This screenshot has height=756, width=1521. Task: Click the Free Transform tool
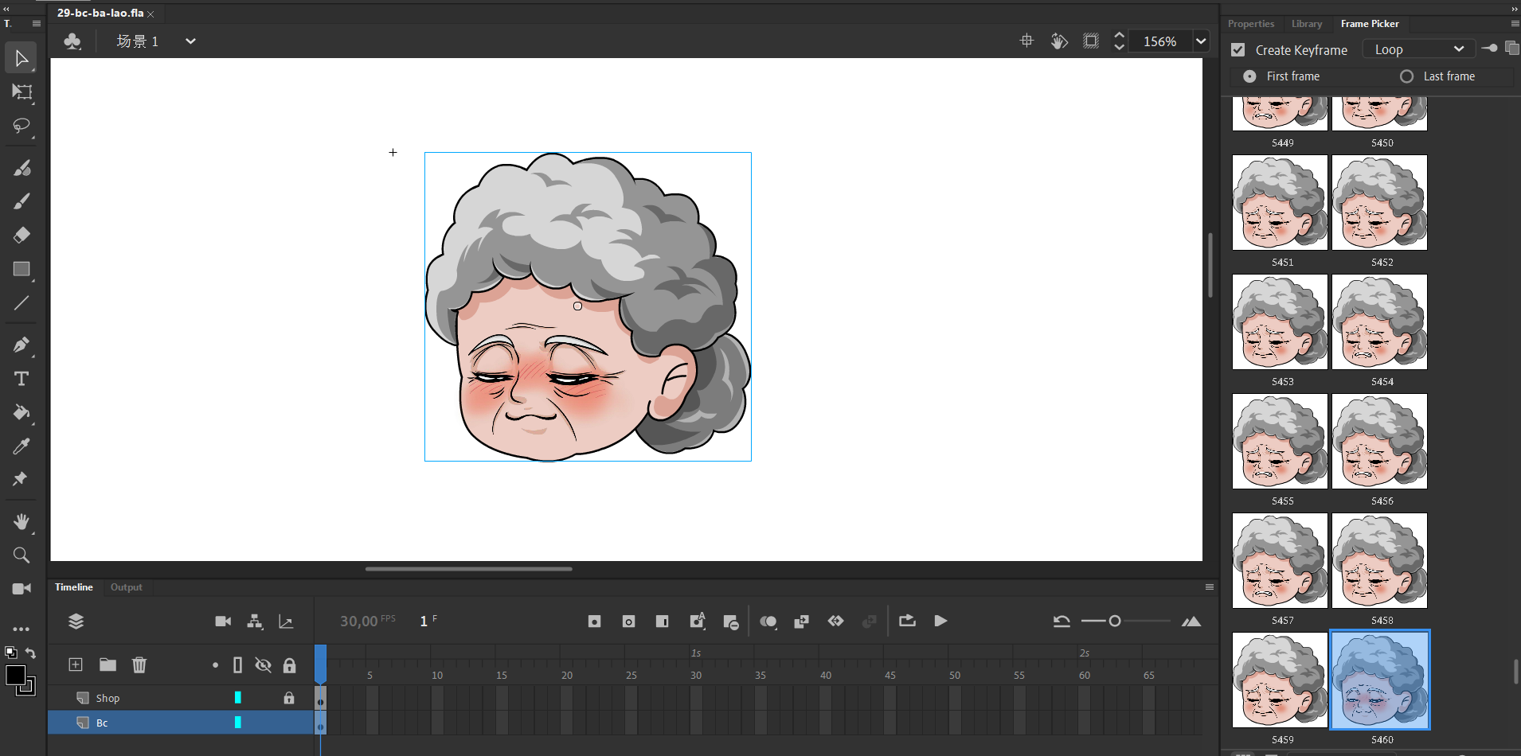click(22, 92)
